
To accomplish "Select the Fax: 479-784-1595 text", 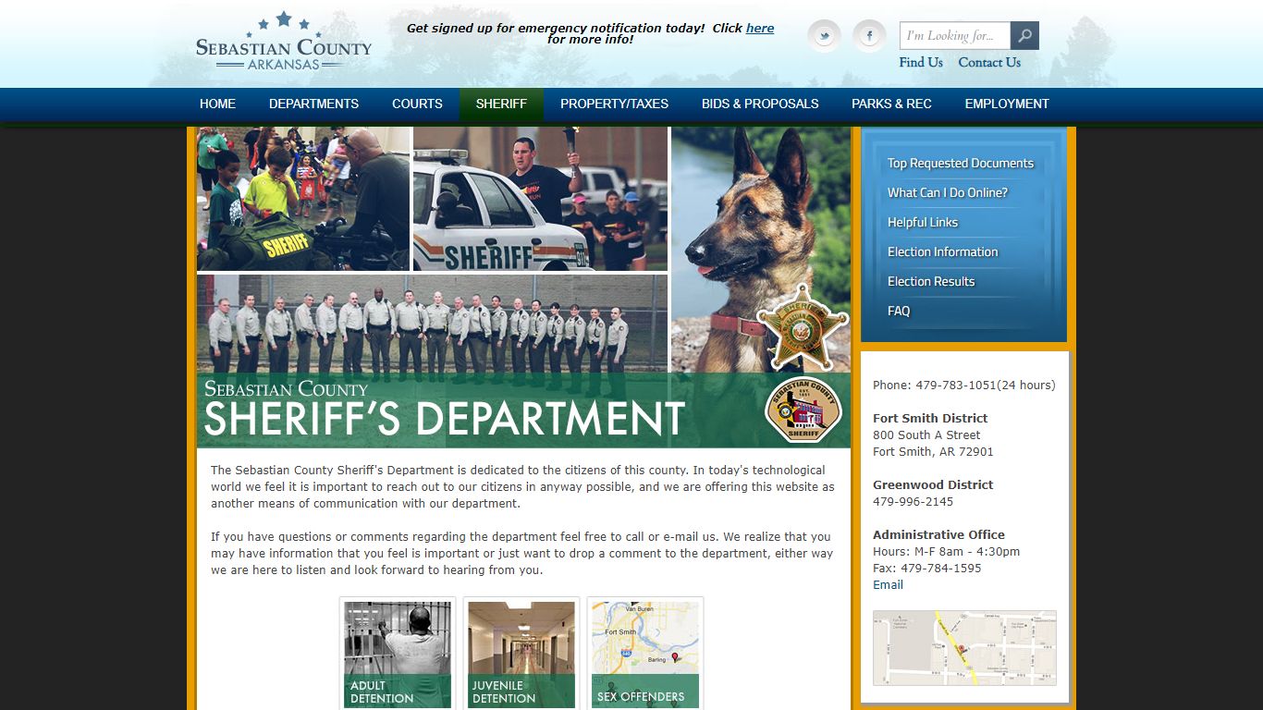I will click(927, 568).
